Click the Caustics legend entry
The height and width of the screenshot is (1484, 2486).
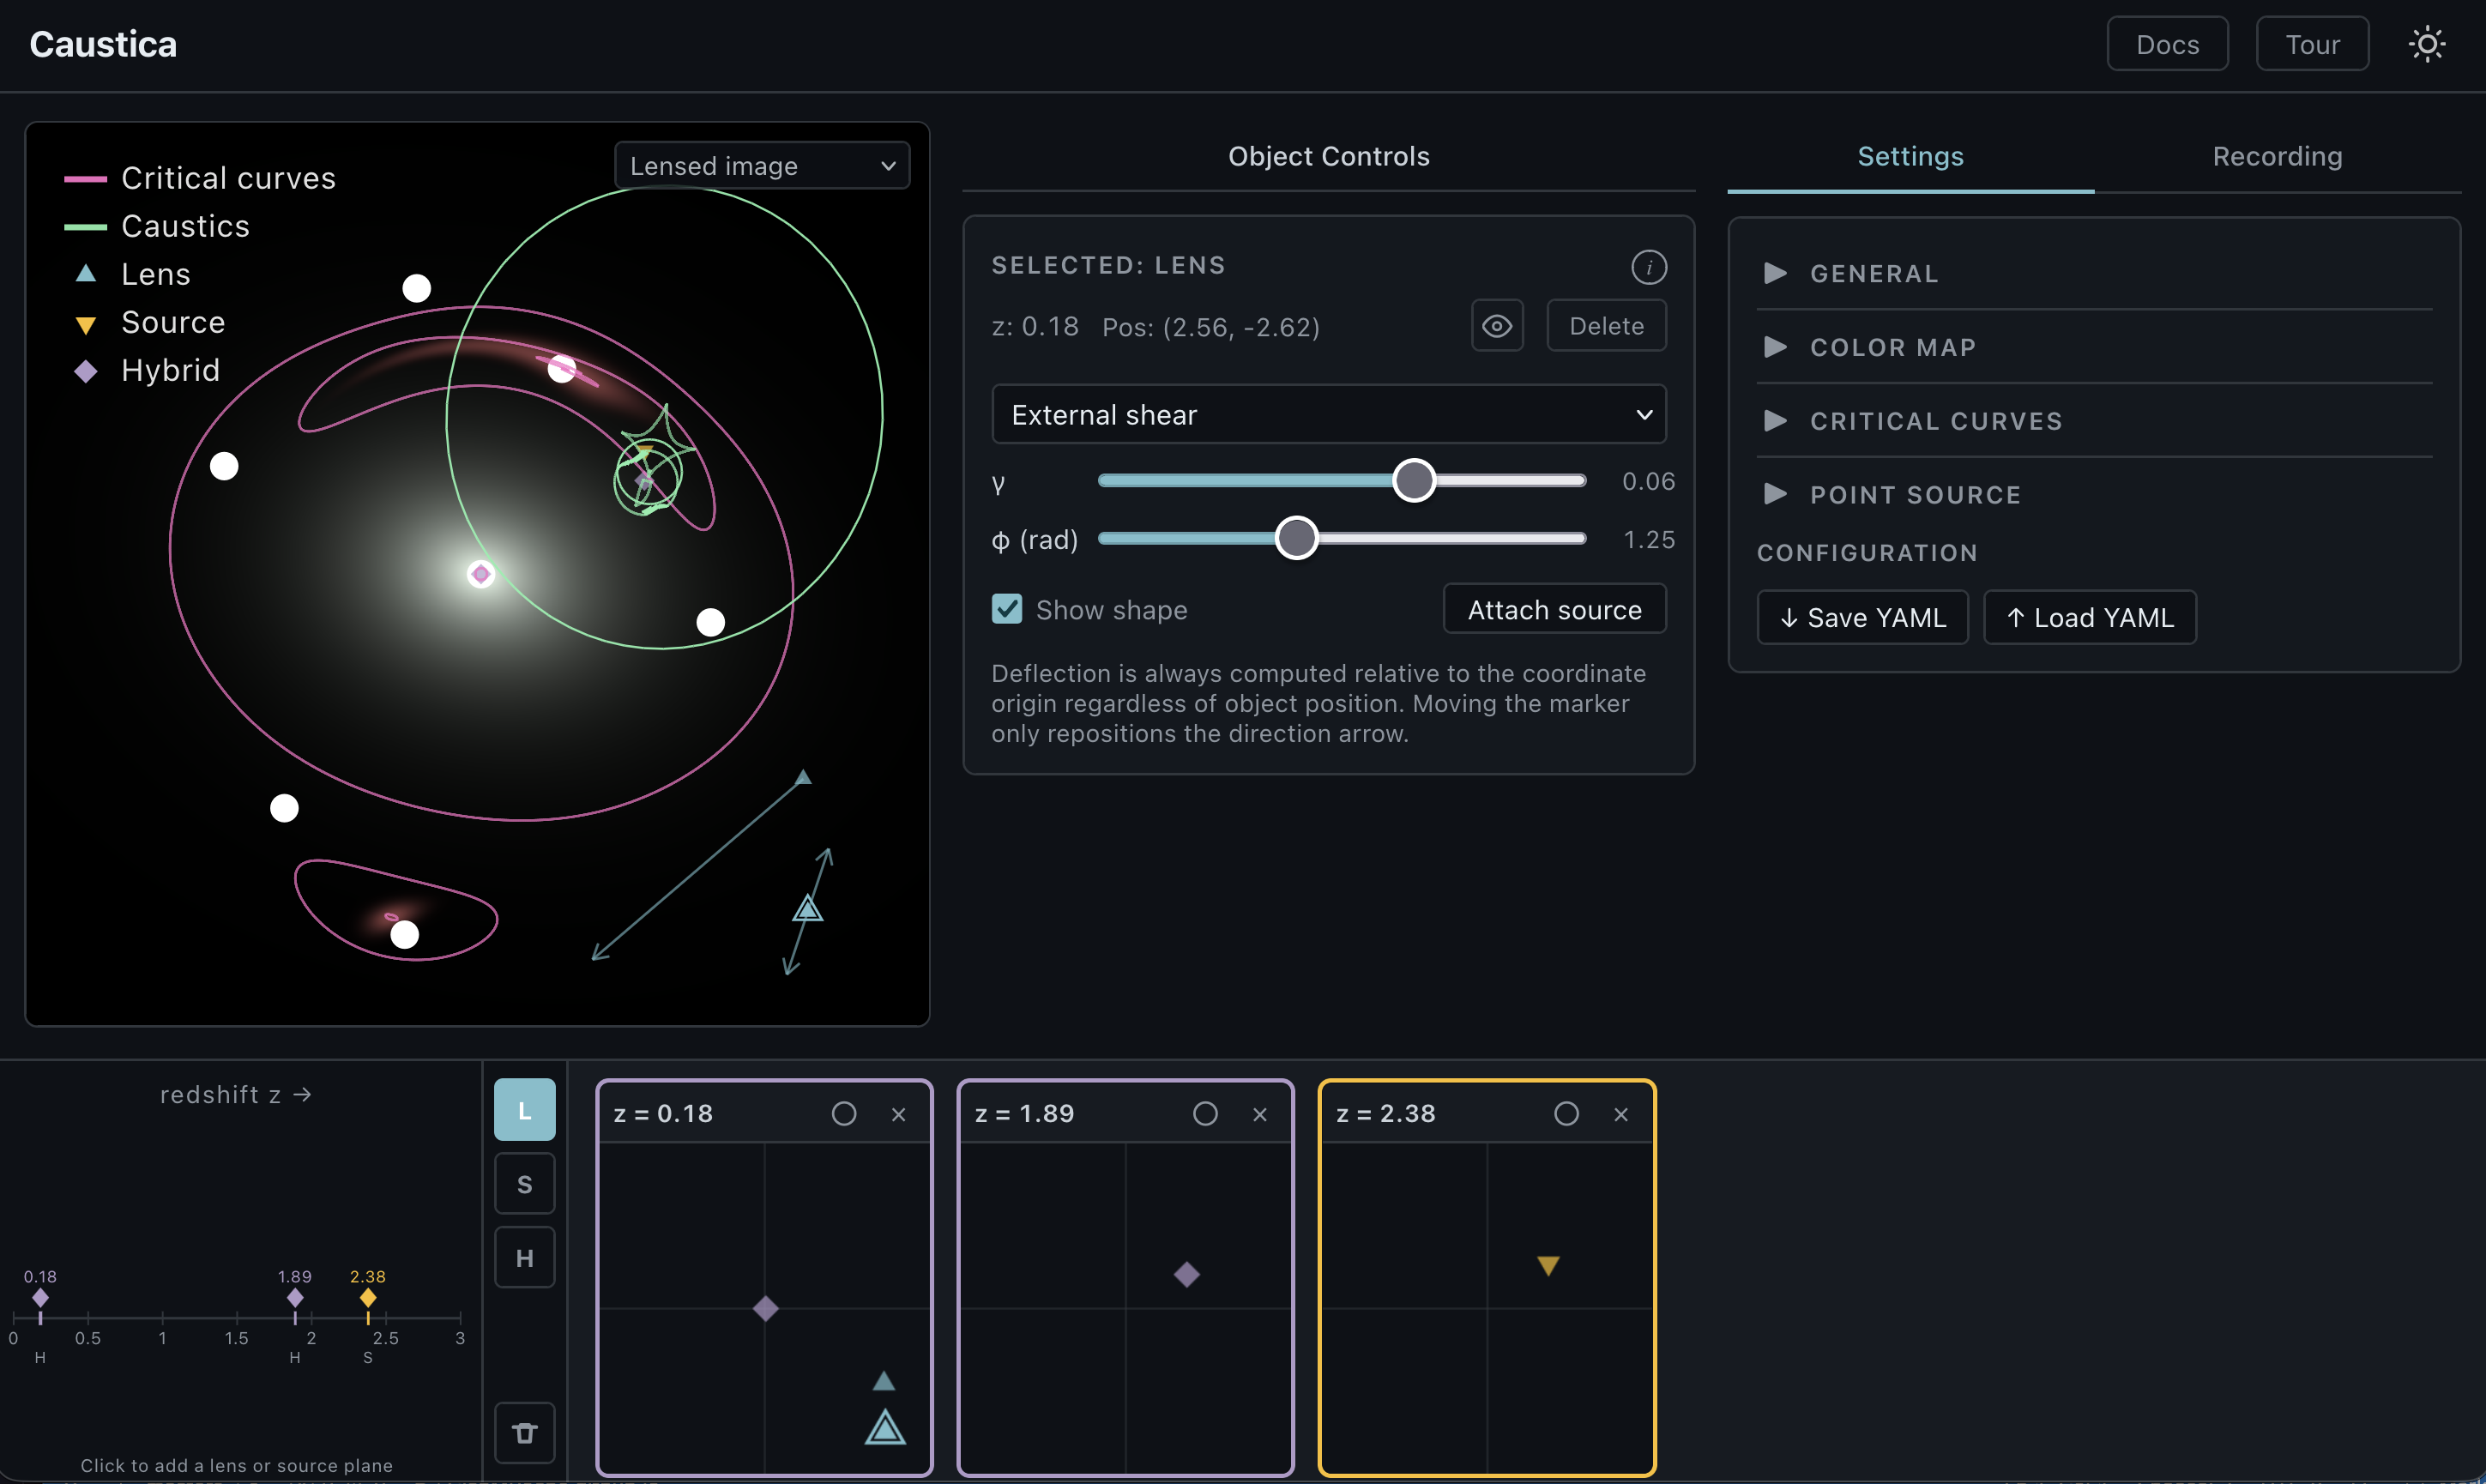tap(157, 226)
